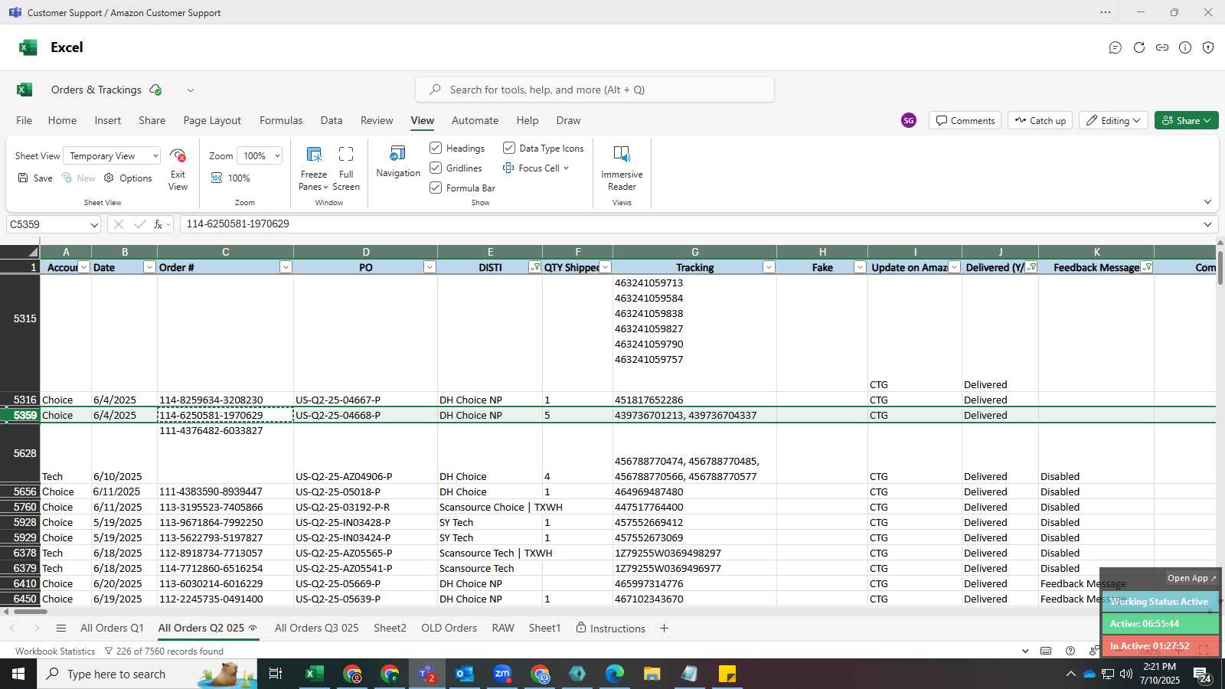The width and height of the screenshot is (1225, 689).
Task: Save the sheet view
Action: click(35, 178)
